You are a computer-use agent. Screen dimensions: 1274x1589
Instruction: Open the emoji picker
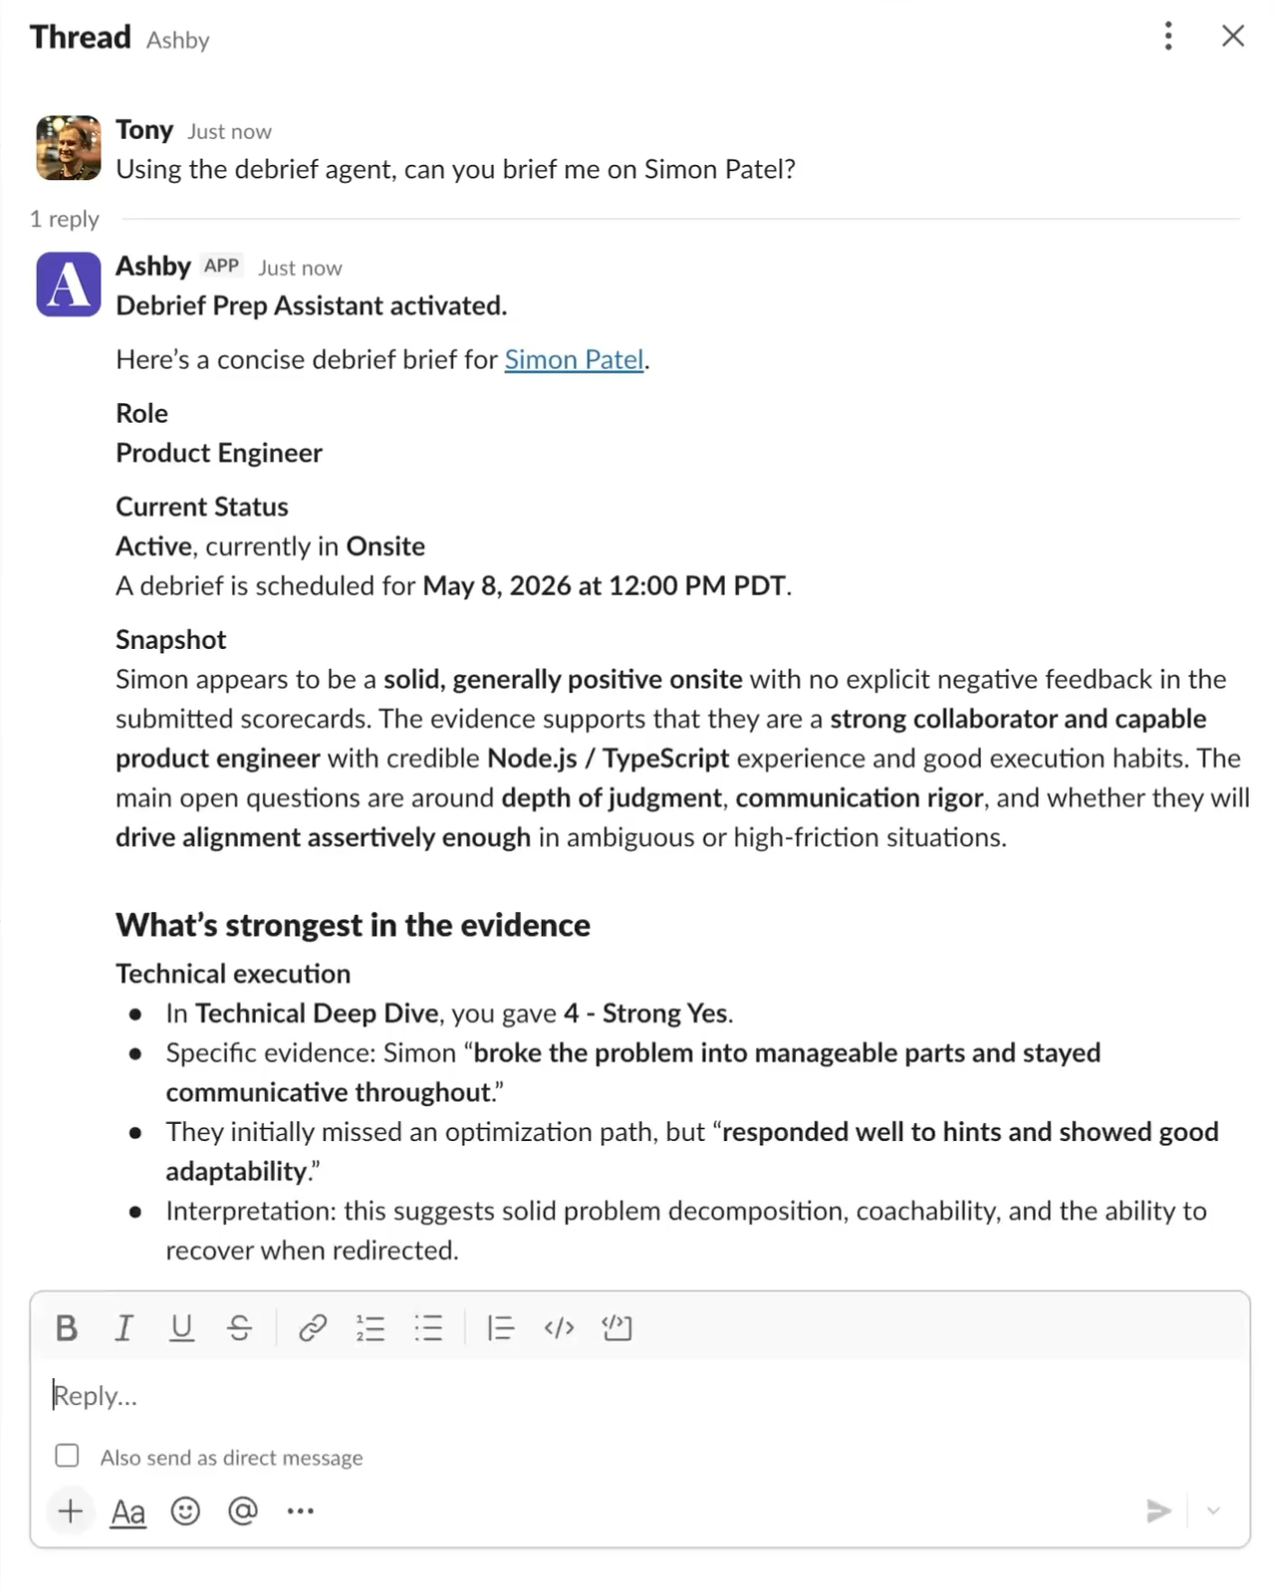click(185, 1511)
